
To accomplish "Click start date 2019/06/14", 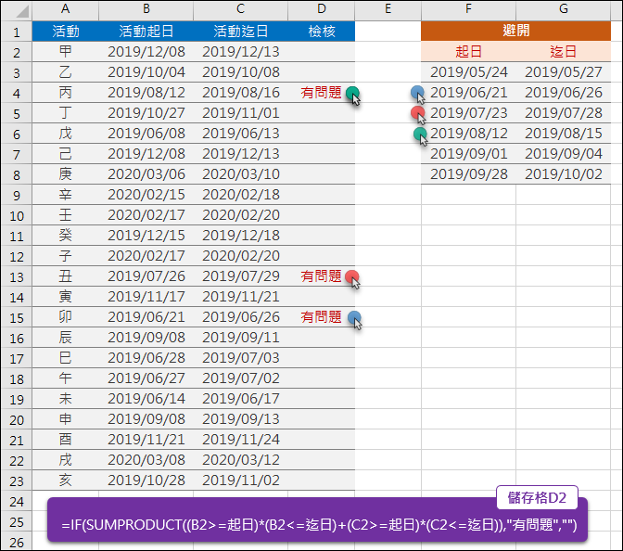I will click(x=146, y=399).
